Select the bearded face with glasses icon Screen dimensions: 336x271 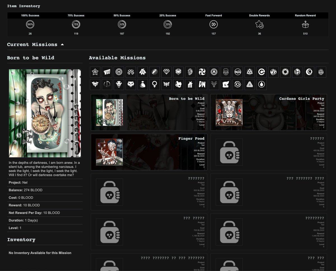(x=226, y=72)
